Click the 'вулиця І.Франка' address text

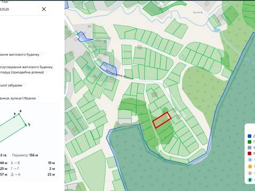point(23,98)
